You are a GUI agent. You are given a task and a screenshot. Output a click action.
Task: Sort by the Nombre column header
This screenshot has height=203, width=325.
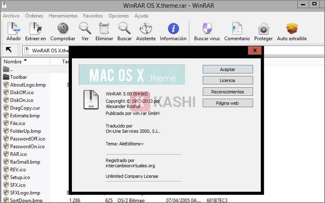tap(26, 62)
